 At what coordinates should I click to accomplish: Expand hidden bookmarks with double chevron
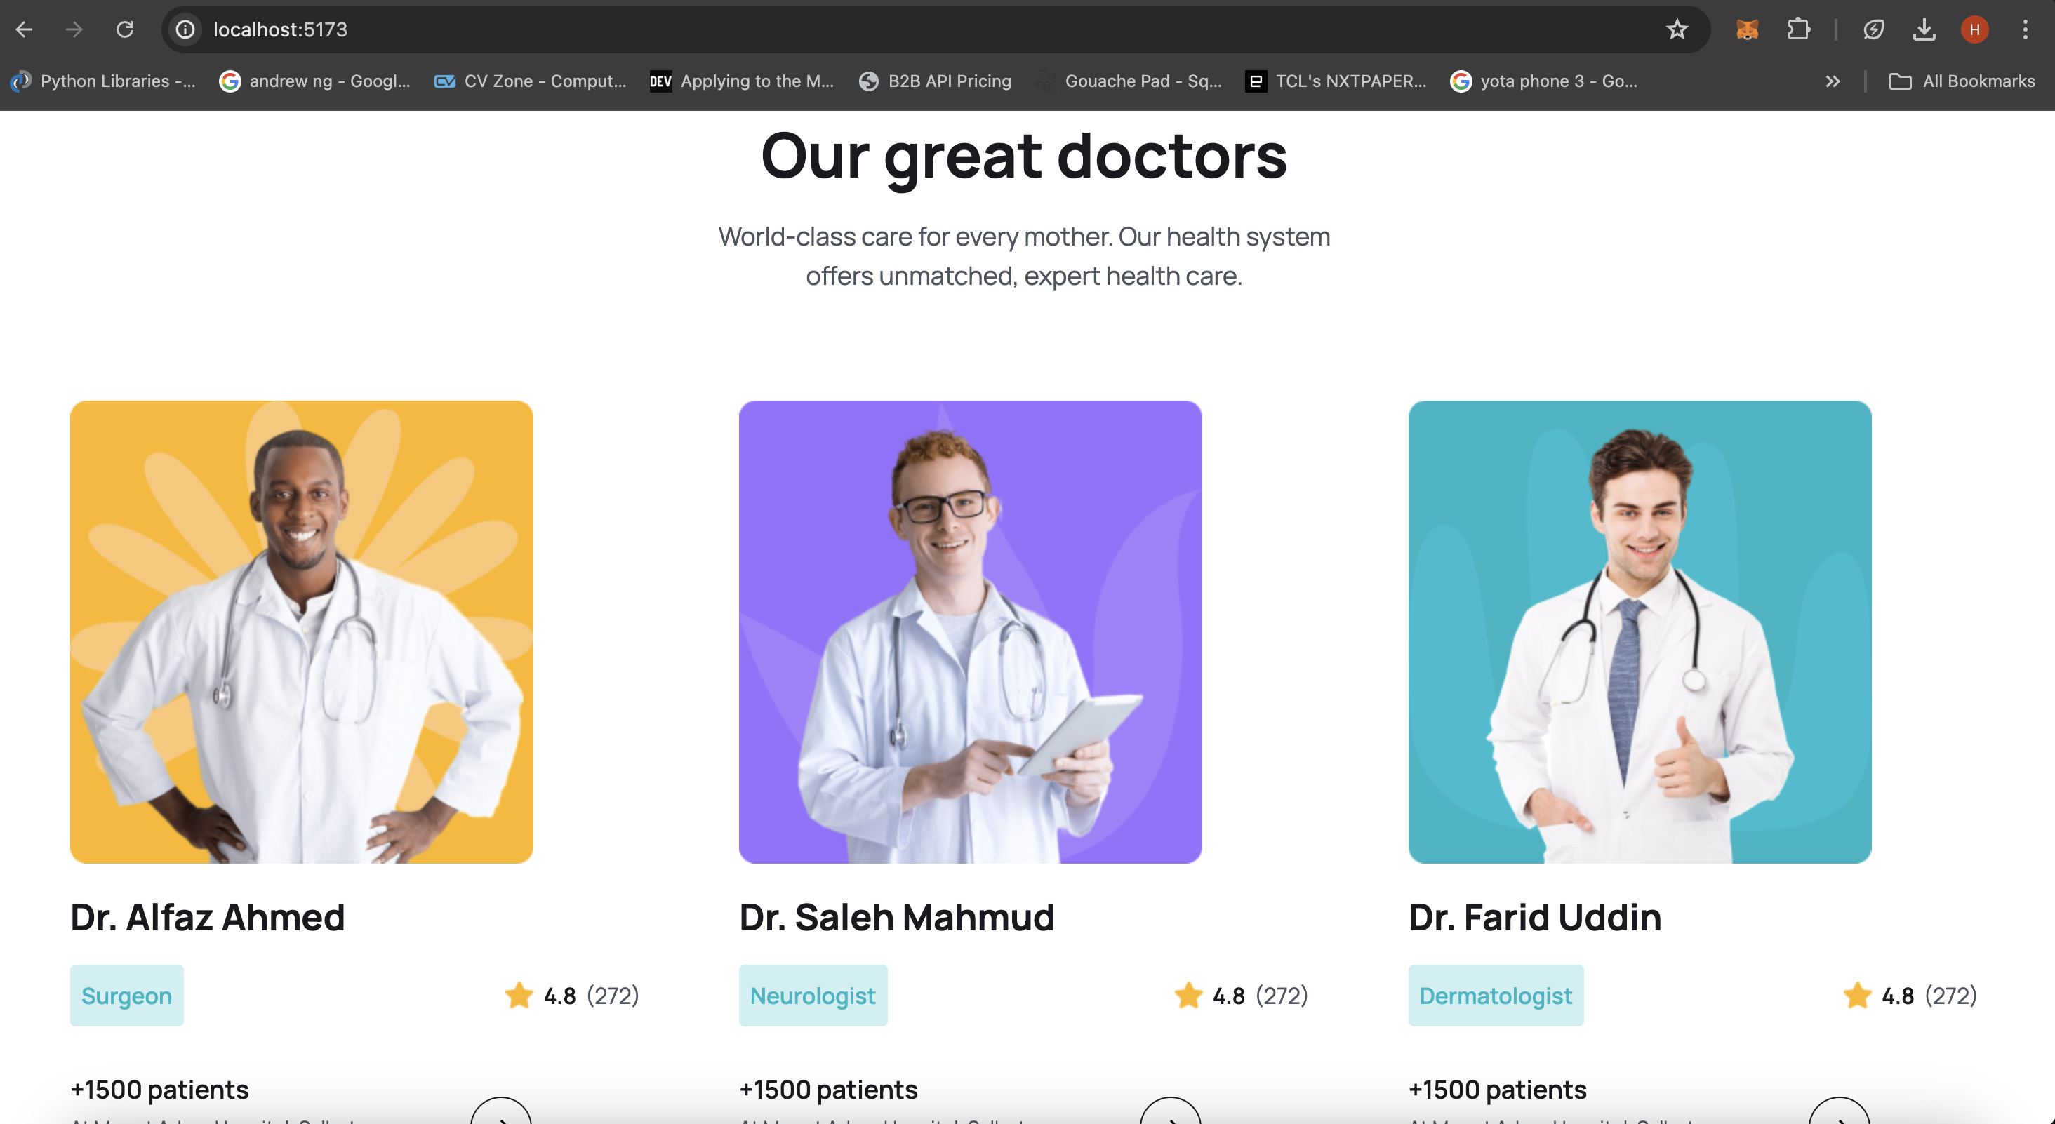click(1833, 81)
